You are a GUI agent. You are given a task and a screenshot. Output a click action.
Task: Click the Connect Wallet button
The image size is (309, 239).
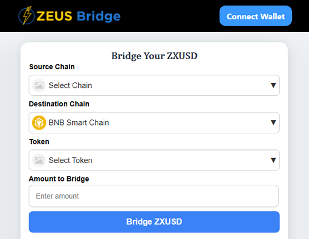(256, 15)
